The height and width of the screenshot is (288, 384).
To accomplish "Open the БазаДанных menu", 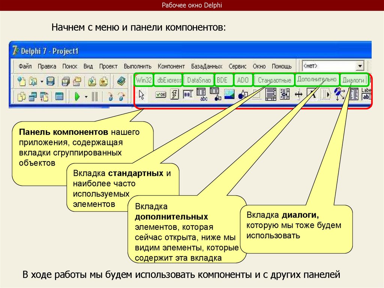I will point(207,66).
